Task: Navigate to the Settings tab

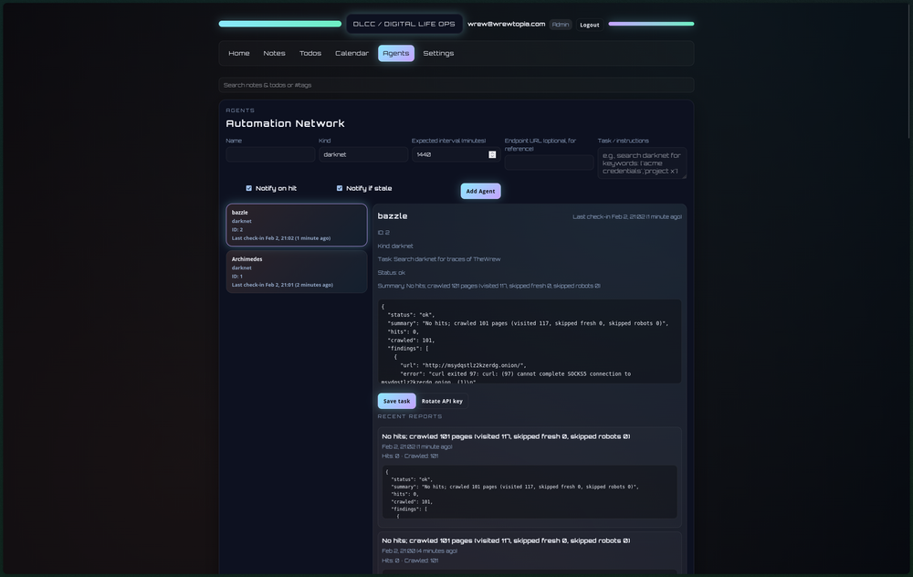Action: [438, 53]
